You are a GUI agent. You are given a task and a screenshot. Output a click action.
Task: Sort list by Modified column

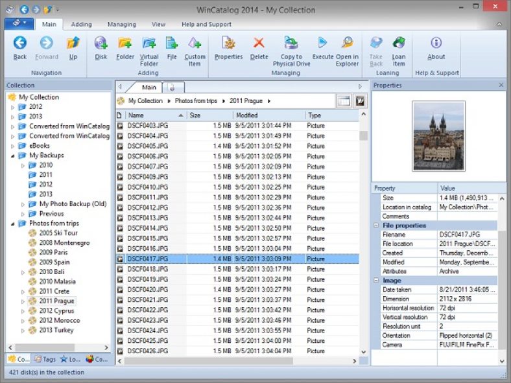(246, 115)
